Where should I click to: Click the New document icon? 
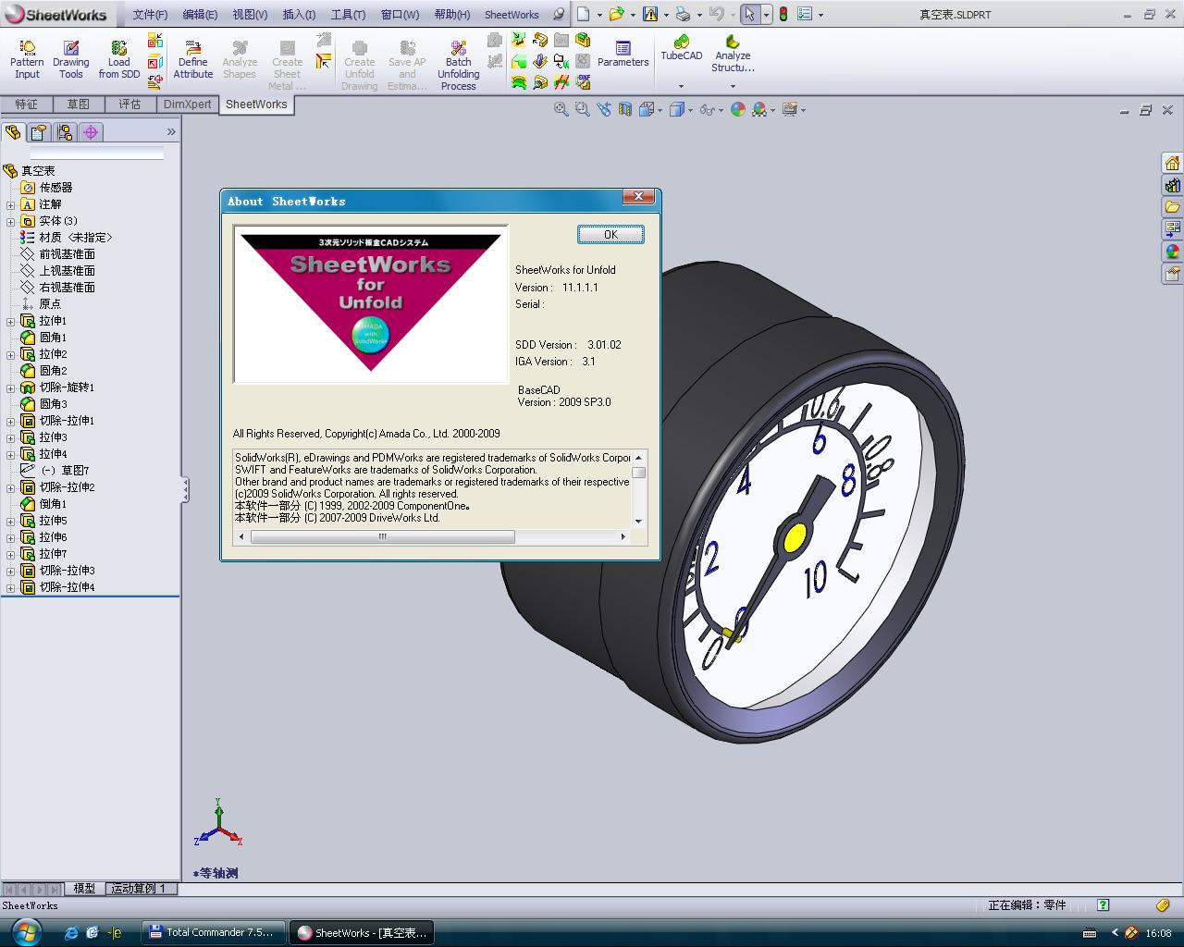click(583, 14)
